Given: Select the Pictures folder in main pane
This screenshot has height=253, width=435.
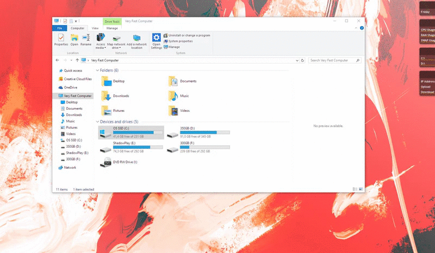Looking at the screenshot, I should pos(113,111).
